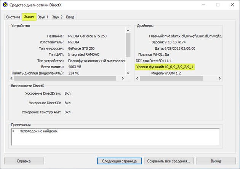Viewport: 240px width, 169px height.
Task: Switch to the Система tab
Action: [13, 17]
